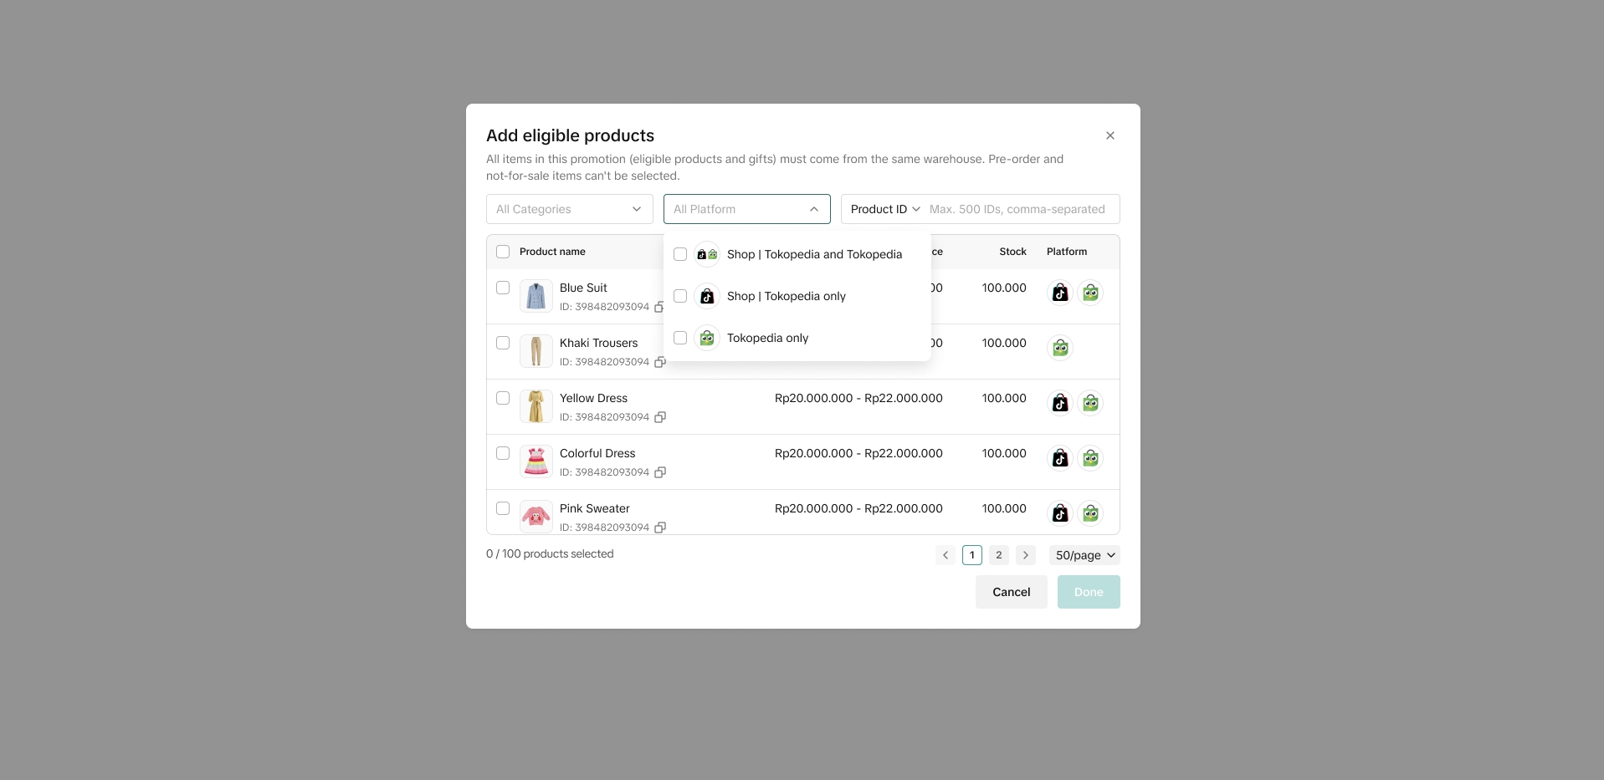The width and height of the screenshot is (1604, 780).
Task: Copy the Pink Sweater product ID
Action: pos(660,528)
